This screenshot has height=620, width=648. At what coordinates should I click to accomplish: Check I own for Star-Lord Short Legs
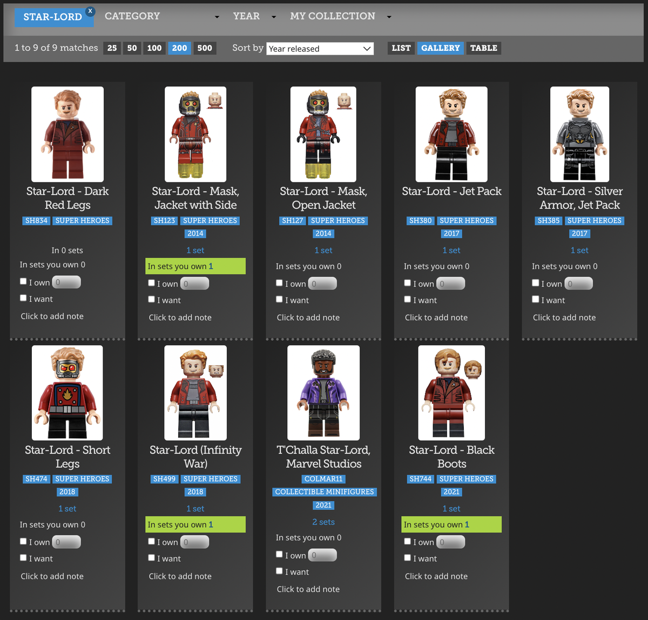[x=23, y=541]
